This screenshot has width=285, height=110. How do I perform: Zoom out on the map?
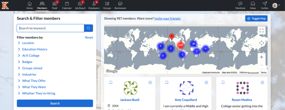262,65
